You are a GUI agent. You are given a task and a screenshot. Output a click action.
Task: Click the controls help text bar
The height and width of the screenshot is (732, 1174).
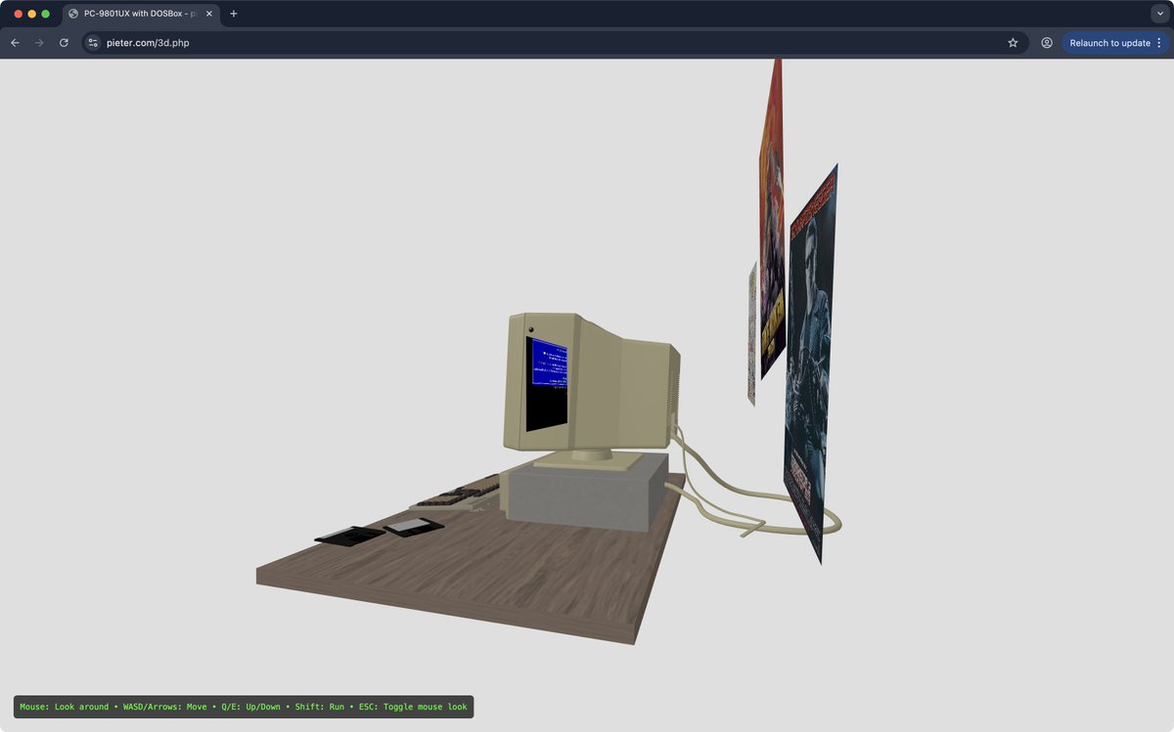click(244, 707)
